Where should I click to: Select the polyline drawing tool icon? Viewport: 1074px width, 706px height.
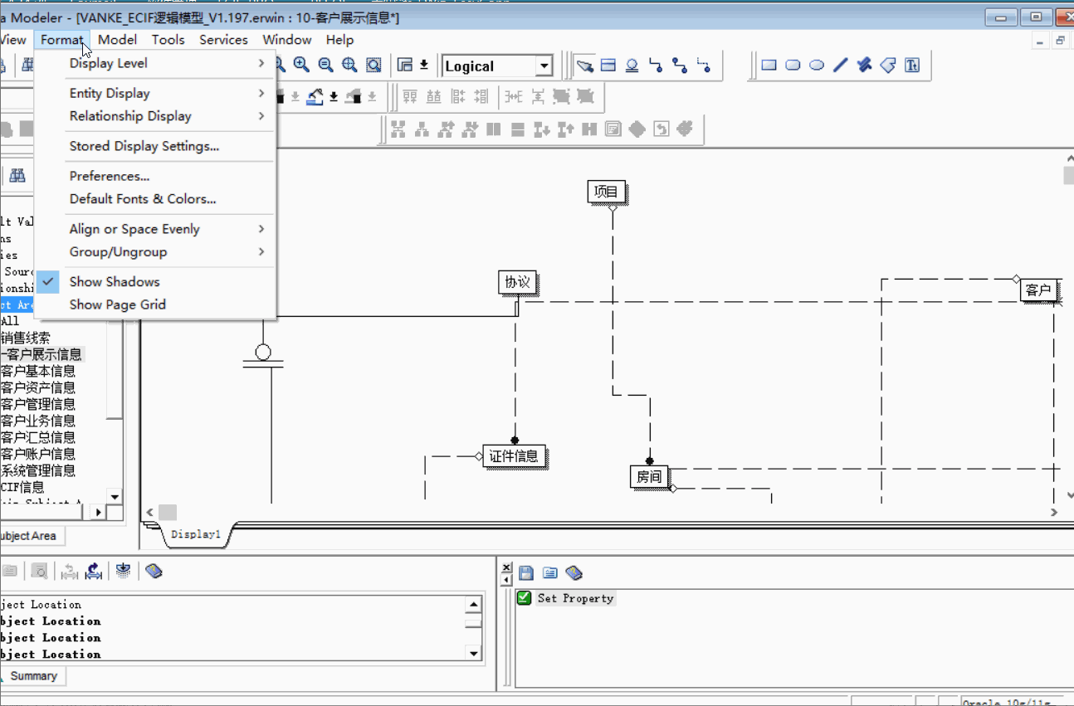[x=865, y=66]
